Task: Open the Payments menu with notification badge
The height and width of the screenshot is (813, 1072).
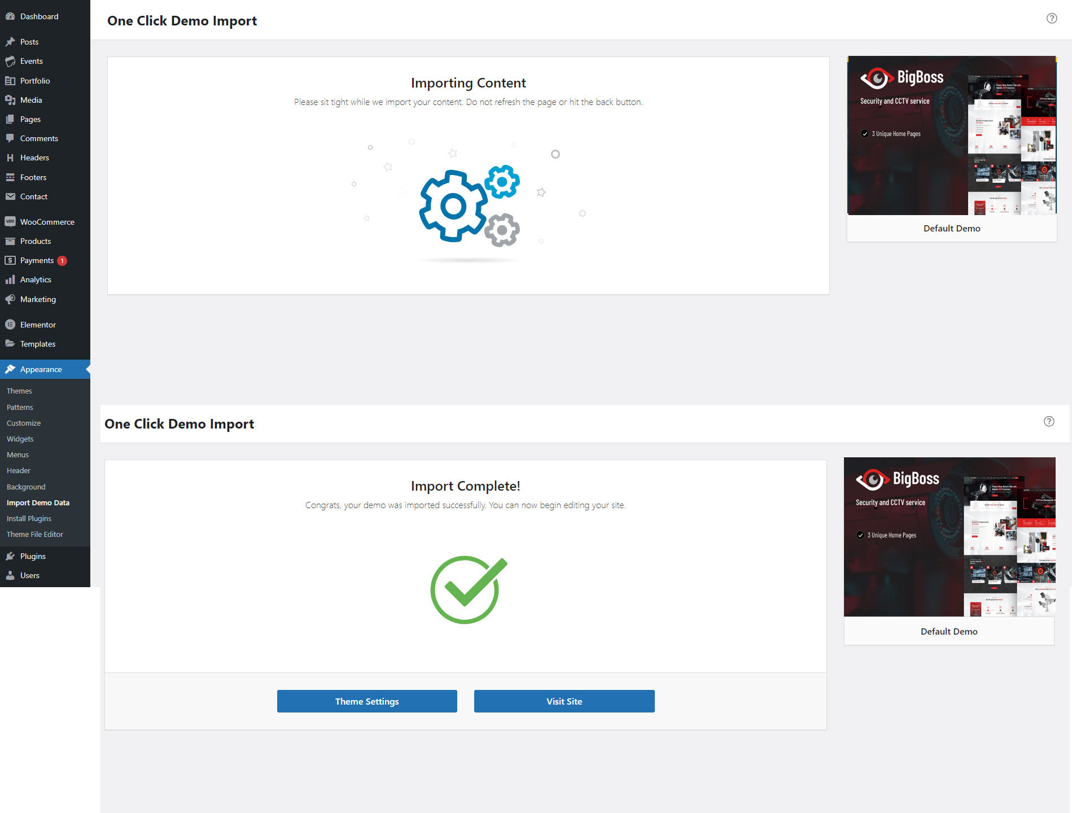Action: (x=37, y=260)
